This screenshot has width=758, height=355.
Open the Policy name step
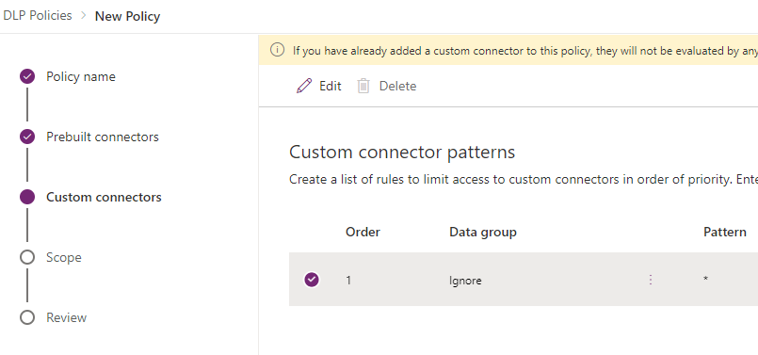click(81, 76)
